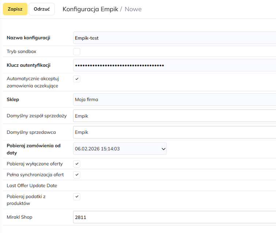Image resolution: width=276 pixels, height=233 pixels.
Task: Uncheck the Pobieraj podatki z produktów checkbox
Action: pyautogui.click(x=77, y=197)
